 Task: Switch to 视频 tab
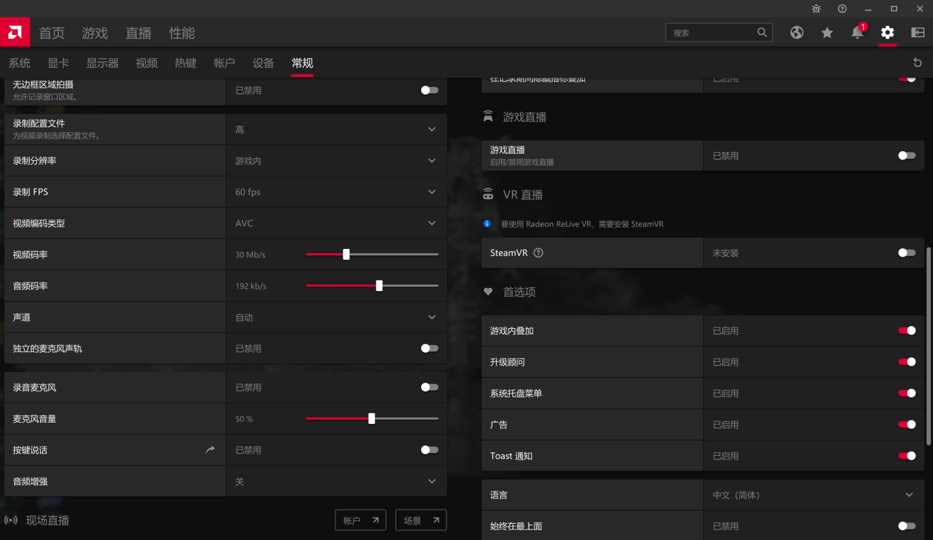pos(147,63)
